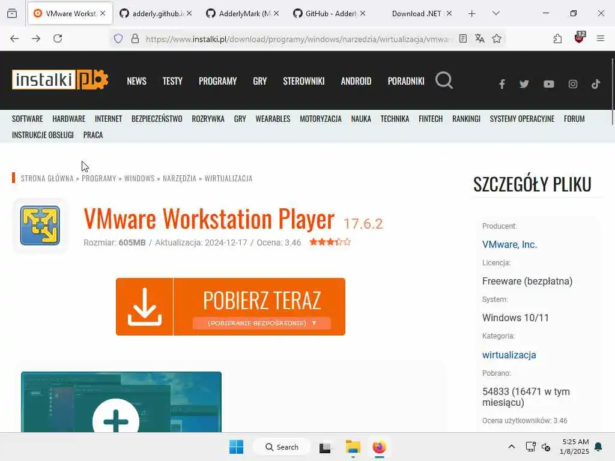Click the page vertical scrollbar
This screenshot has width=615, height=461.
click(612, 91)
